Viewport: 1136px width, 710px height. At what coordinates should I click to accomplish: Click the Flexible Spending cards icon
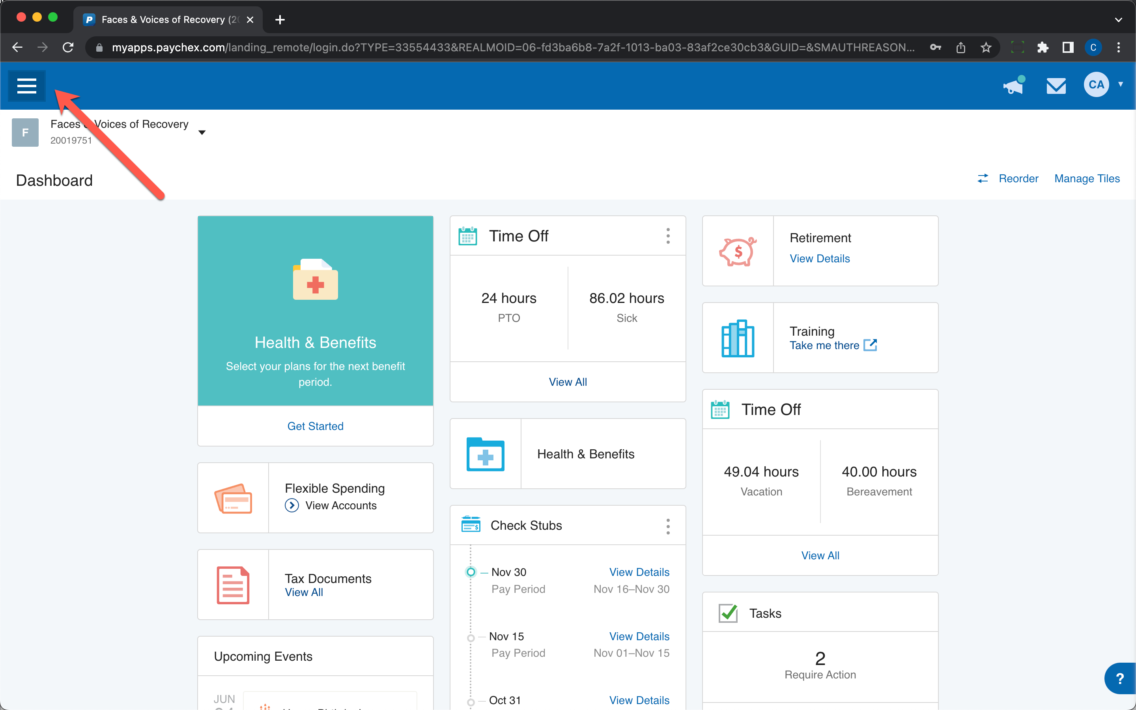click(233, 498)
